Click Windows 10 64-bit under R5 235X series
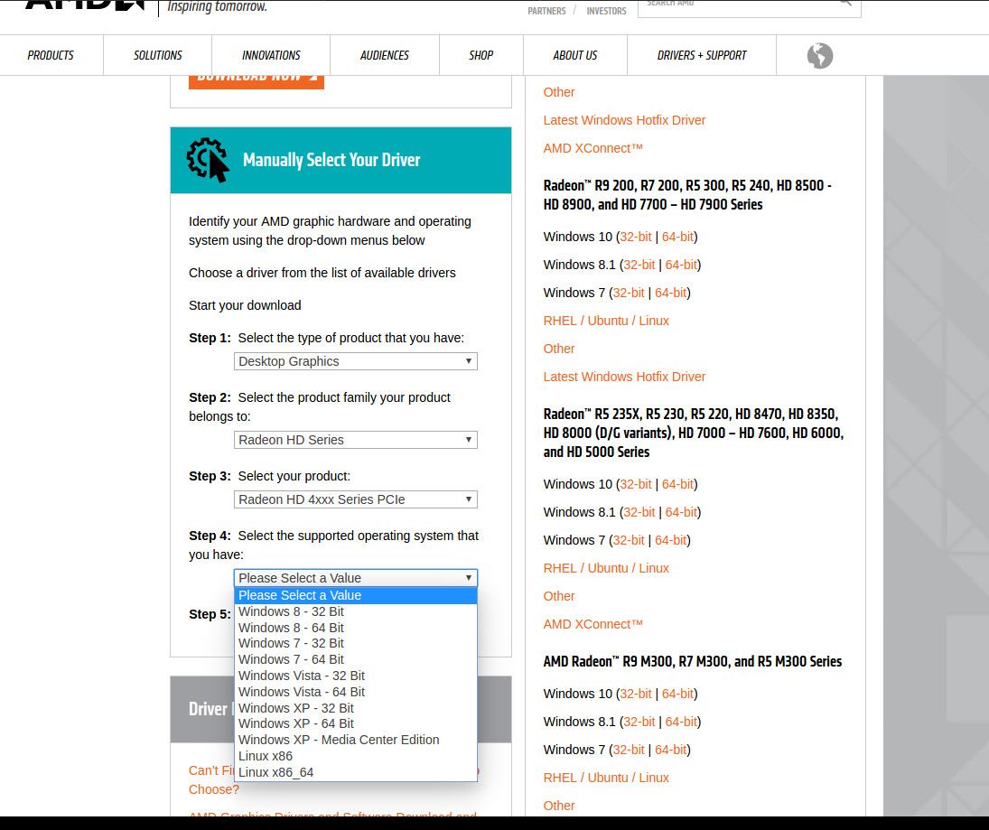 (x=677, y=484)
